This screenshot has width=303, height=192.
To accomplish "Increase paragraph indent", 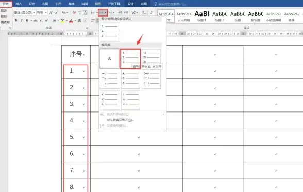I will [126, 13].
